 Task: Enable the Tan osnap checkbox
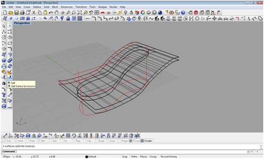click(x=85, y=141)
